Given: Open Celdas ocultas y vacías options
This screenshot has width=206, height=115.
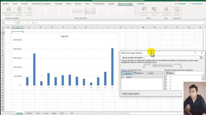Looking at the screenshot, I should [131, 94].
